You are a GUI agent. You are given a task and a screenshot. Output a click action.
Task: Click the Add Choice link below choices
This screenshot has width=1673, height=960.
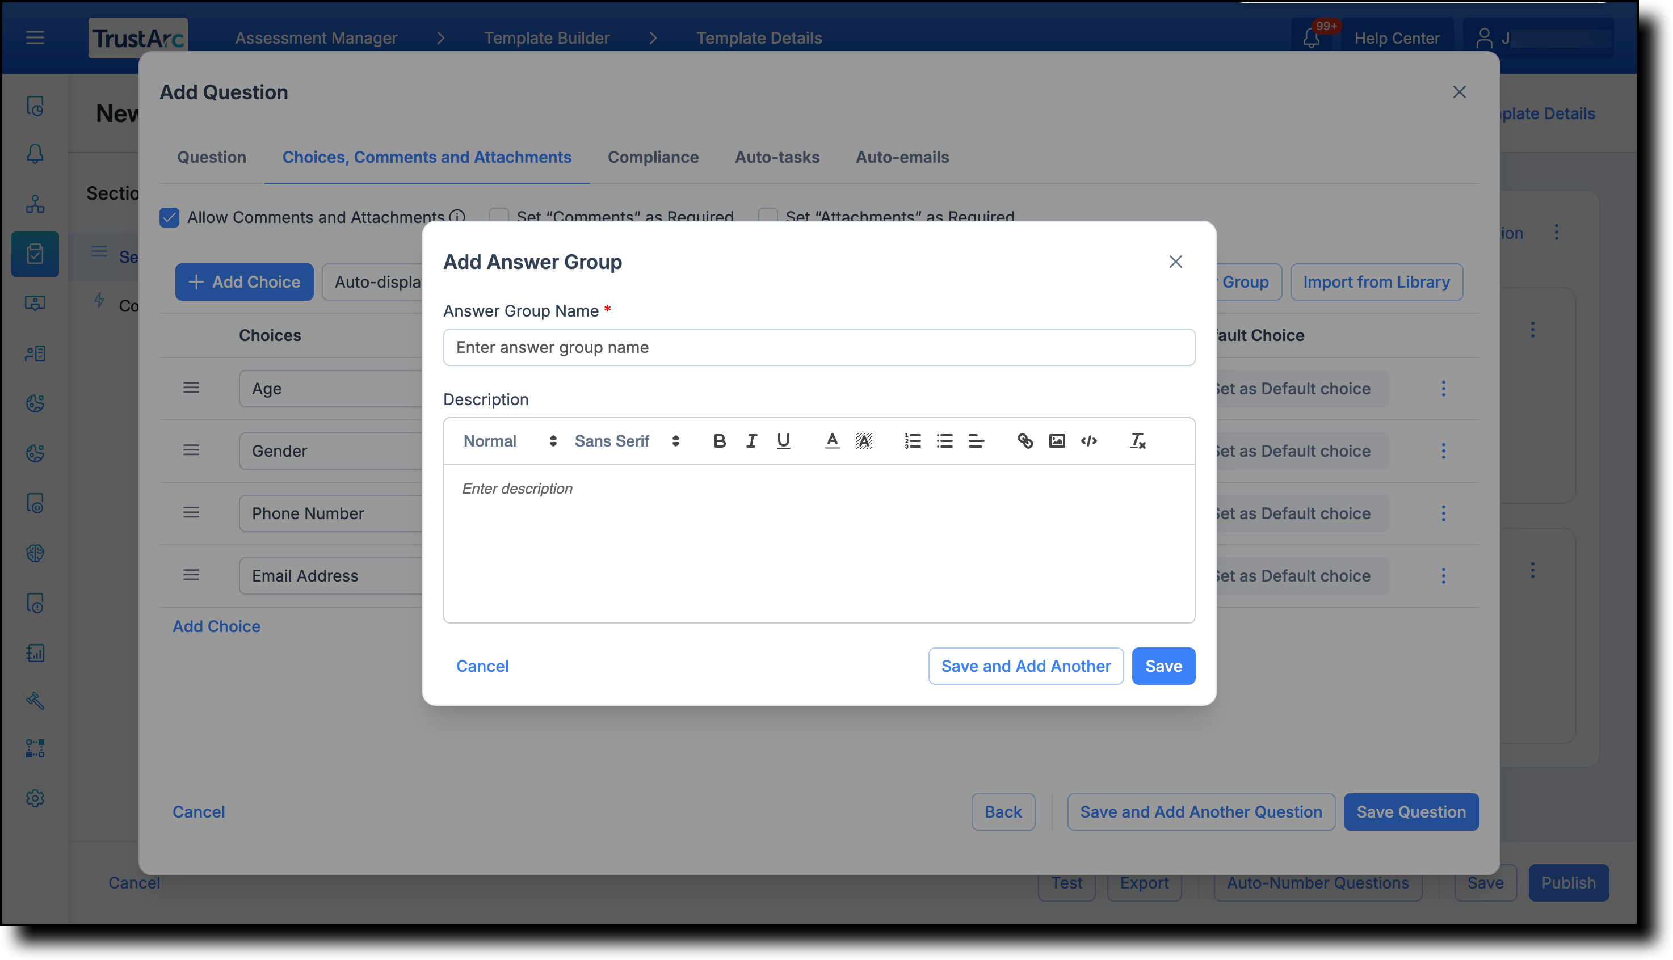point(216,626)
